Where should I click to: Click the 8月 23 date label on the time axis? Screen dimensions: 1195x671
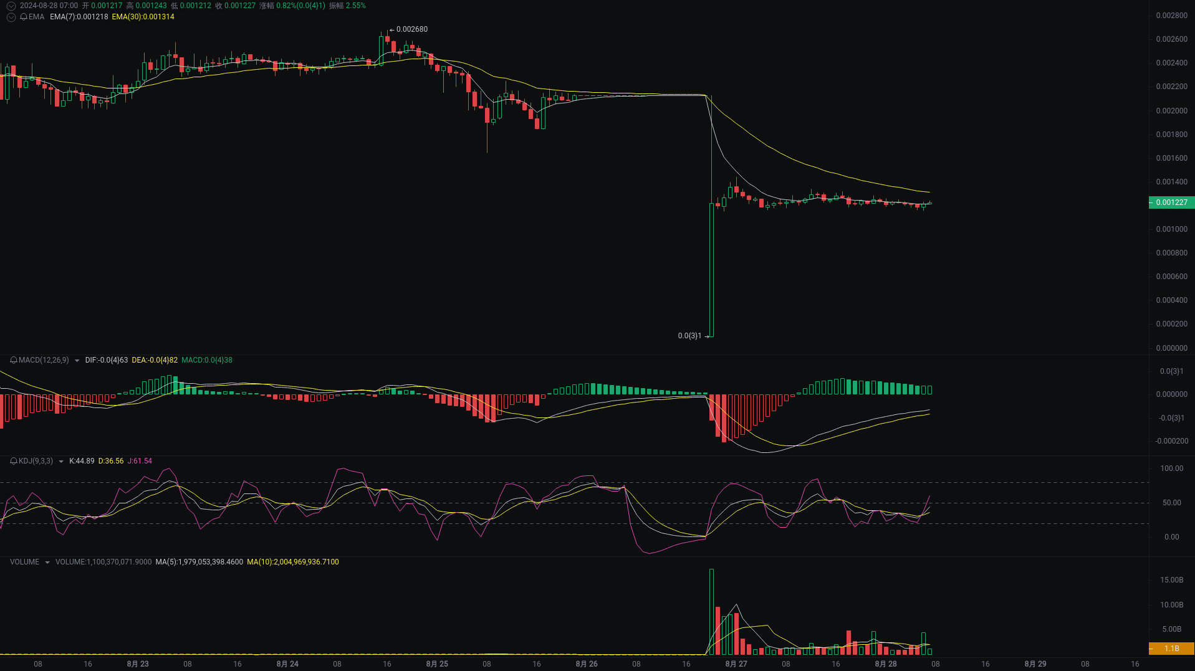pyautogui.click(x=138, y=664)
